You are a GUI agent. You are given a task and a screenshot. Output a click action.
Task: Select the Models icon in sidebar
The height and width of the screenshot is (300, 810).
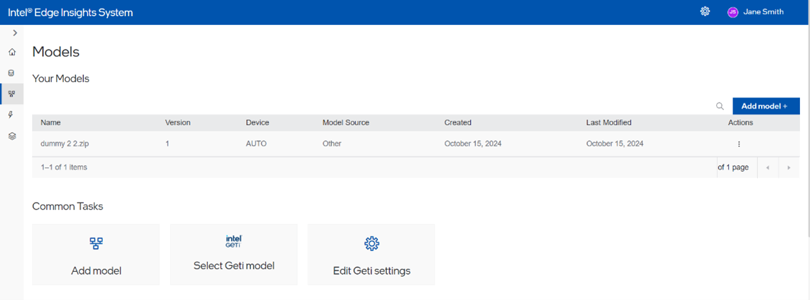point(11,94)
